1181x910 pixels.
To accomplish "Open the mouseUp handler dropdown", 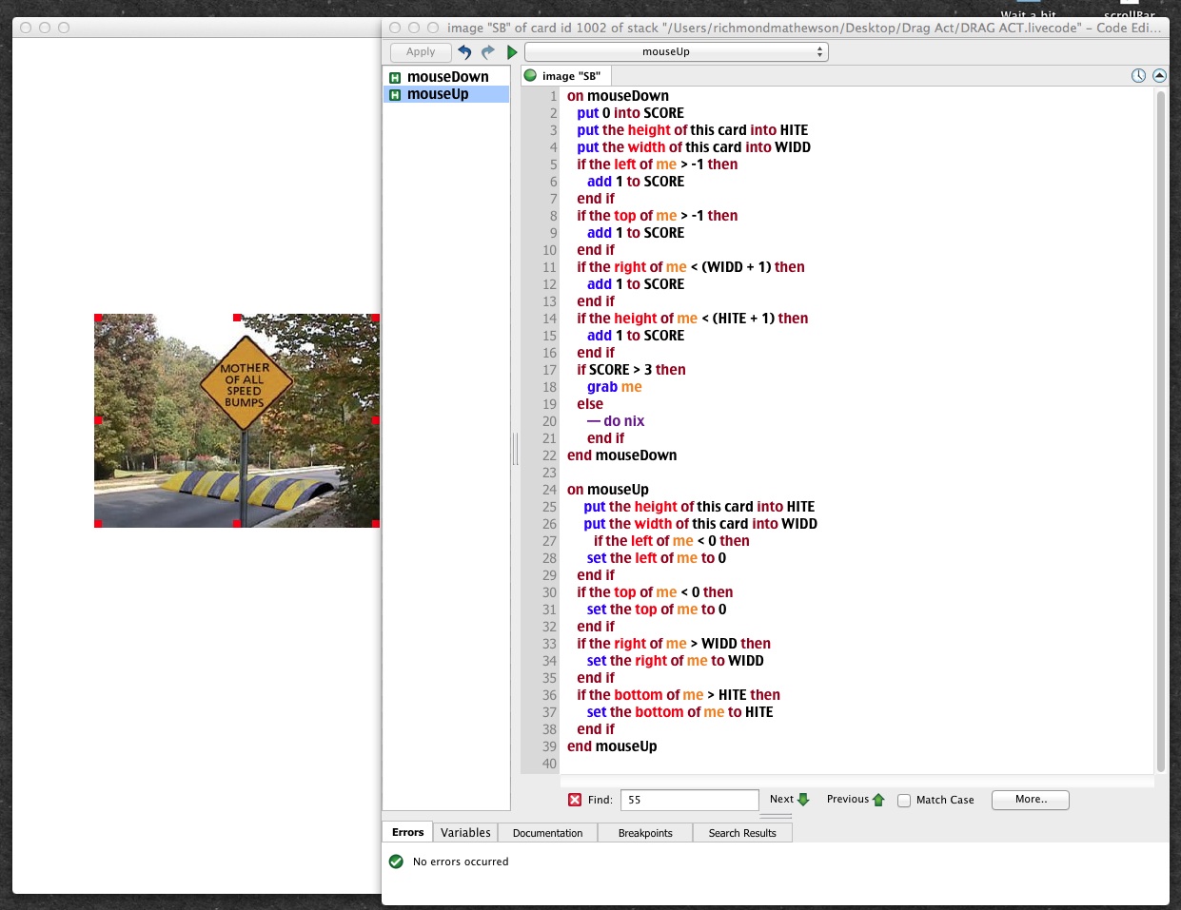I will pos(676,52).
